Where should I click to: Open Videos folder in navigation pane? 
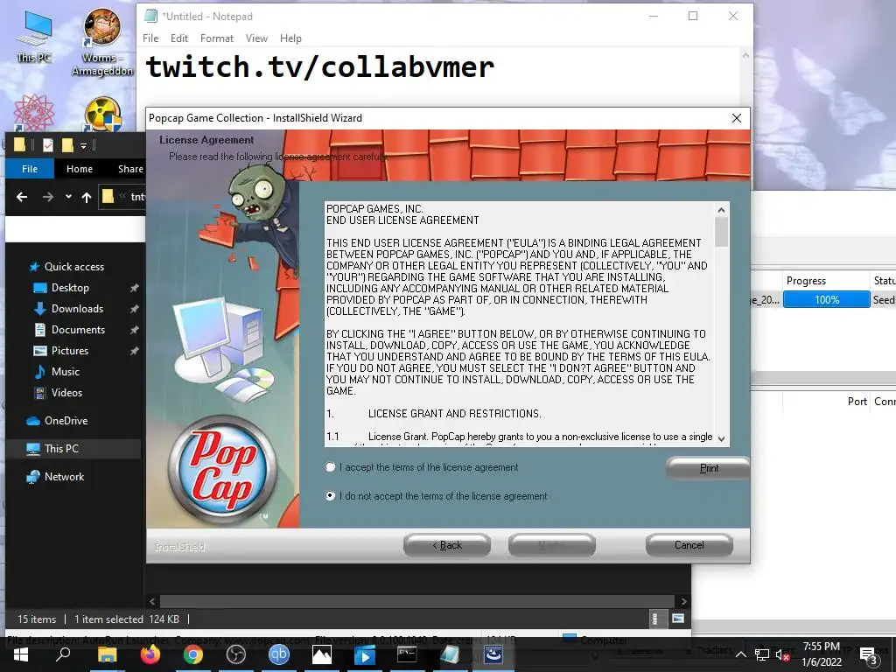[66, 393]
